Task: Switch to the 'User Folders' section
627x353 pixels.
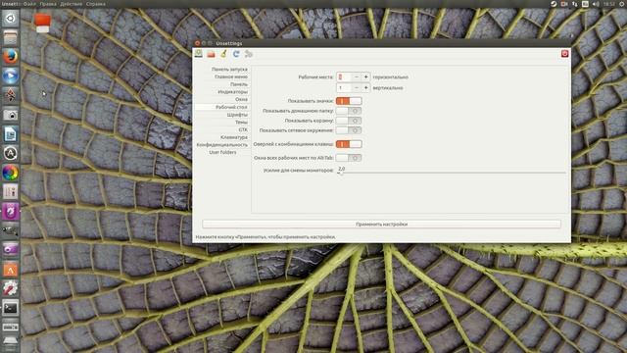Action: point(222,153)
